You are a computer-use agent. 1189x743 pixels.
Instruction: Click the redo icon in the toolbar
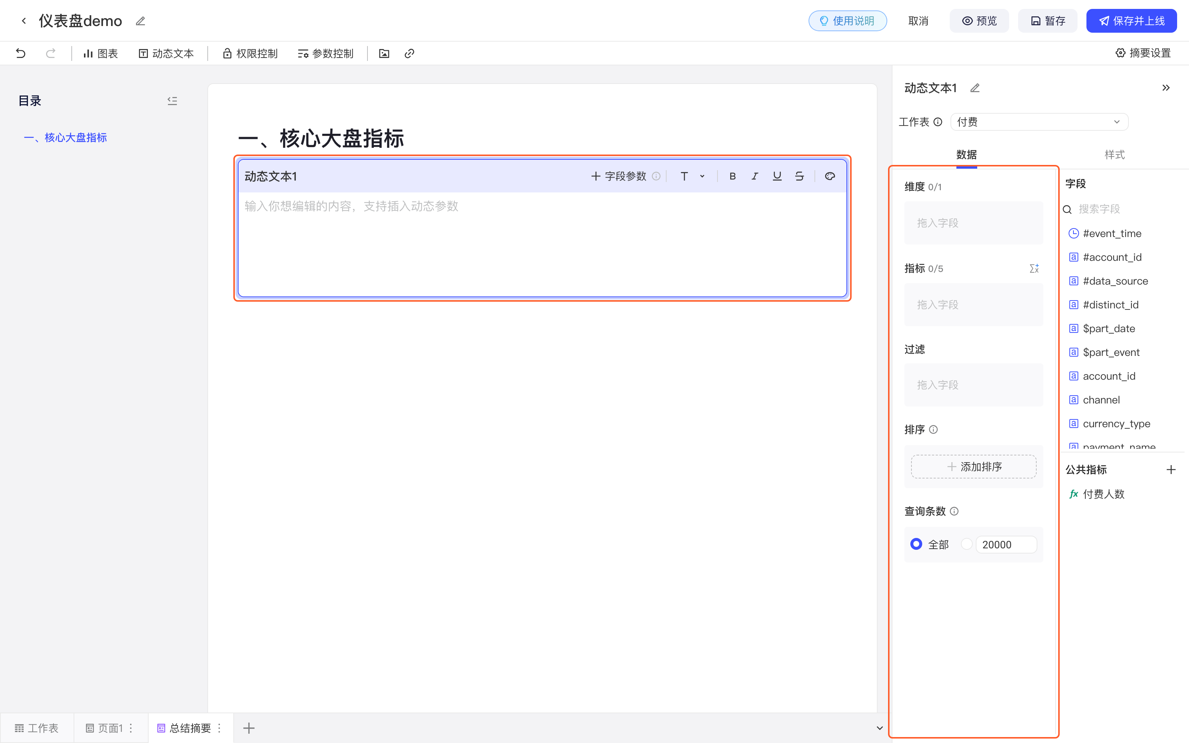point(51,53)
